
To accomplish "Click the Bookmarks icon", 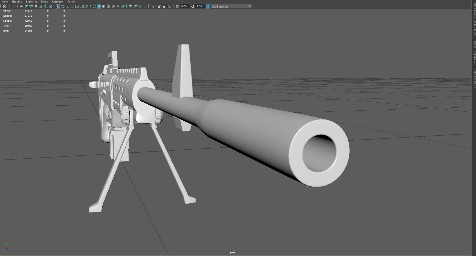I will [36, 6].
